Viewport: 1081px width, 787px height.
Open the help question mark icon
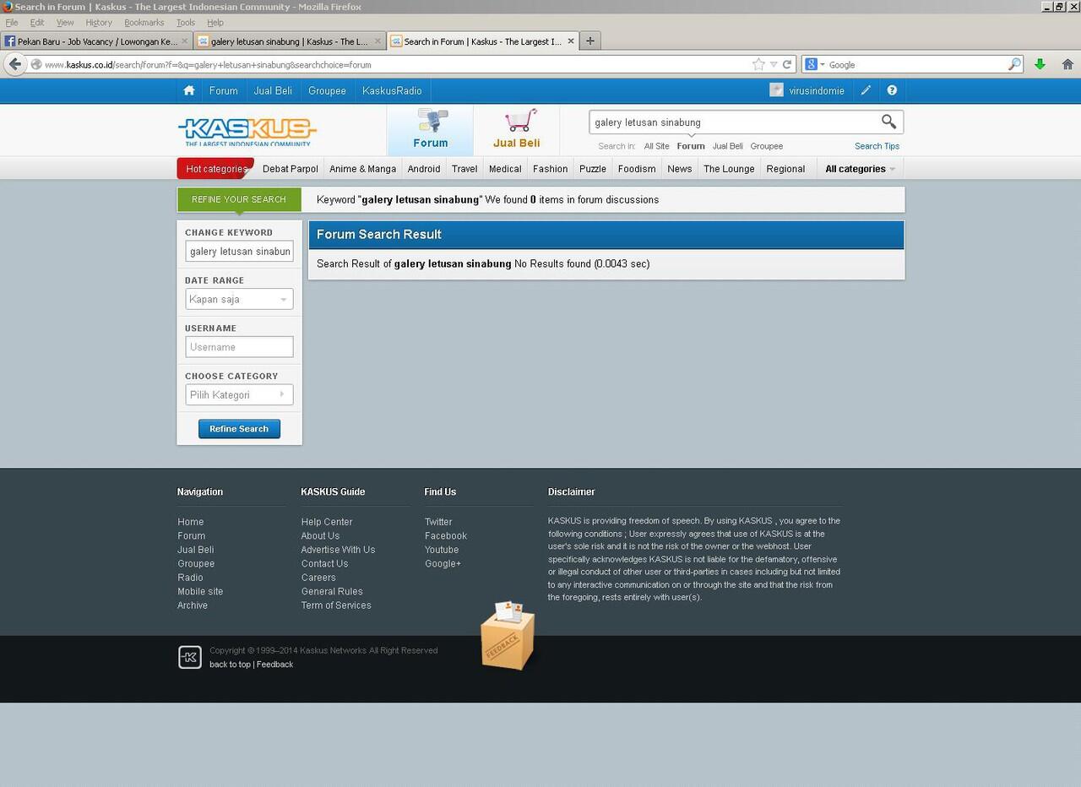point(892,90)
